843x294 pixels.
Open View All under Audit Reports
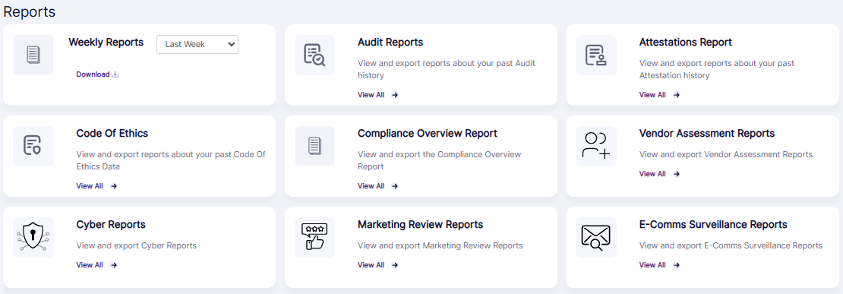371,95
